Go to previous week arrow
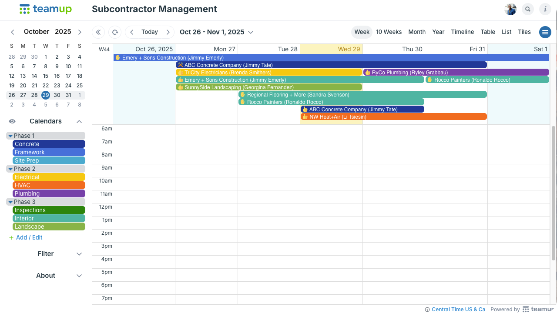Viewport: 557px width, 313px height. pos(132,32)
